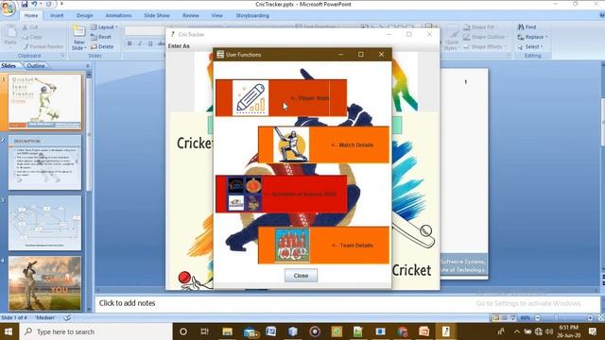
Task: Open the View ribbon tab
Action: click(216, 15)
